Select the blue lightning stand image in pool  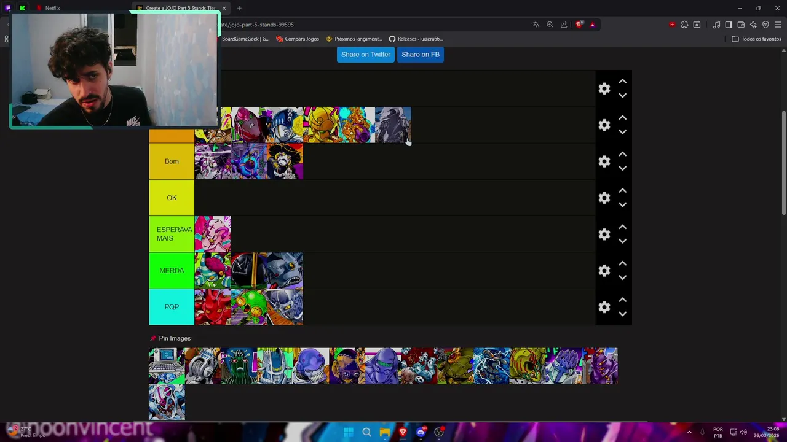pyautogui.click(x=492, y=366)
